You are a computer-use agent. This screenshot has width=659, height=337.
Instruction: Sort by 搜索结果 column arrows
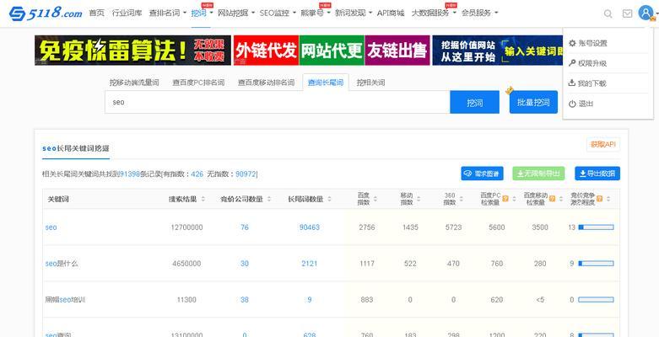(203, 199)
